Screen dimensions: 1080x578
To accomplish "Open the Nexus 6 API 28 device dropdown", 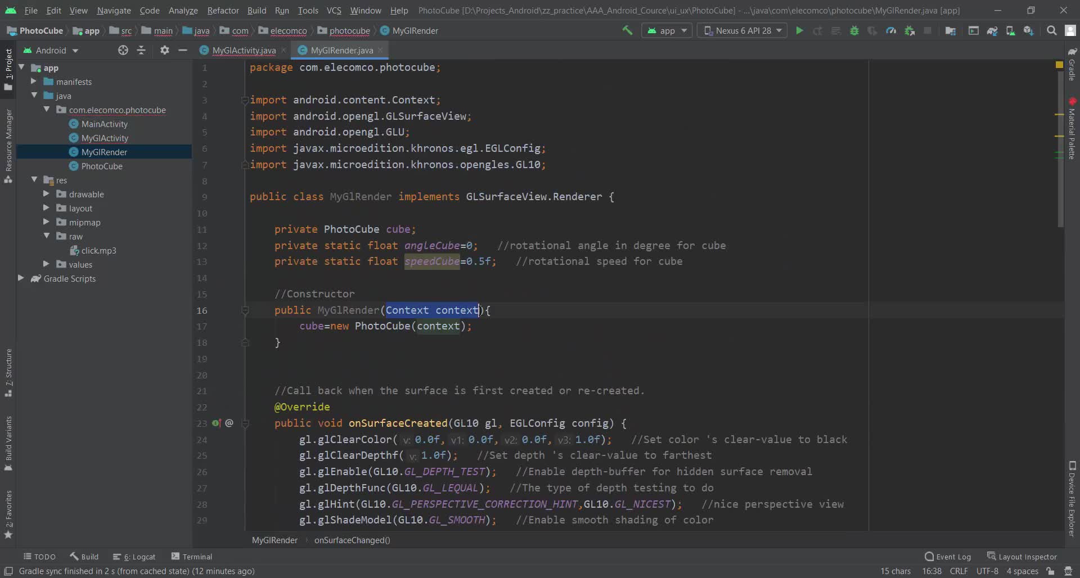I will pos(742,30).
